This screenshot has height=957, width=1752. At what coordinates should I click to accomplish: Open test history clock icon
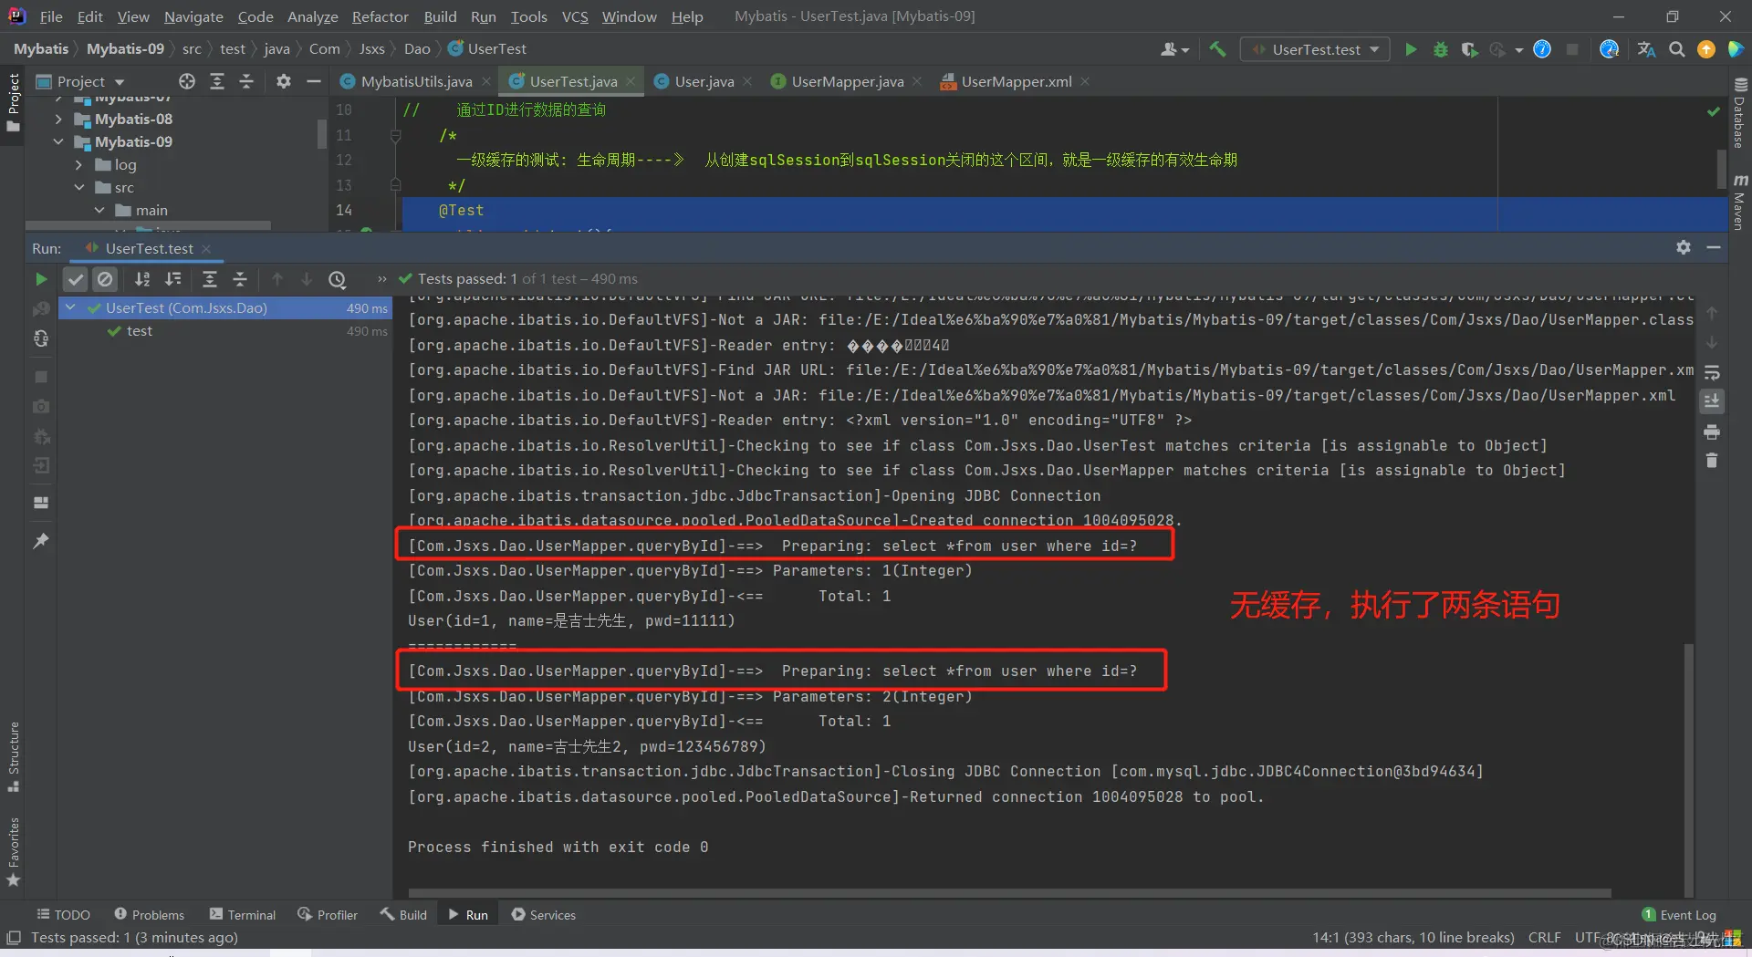click(338, 279)
